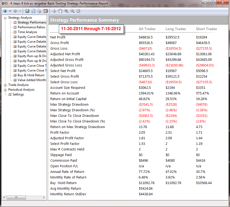The width and height of the screenshot is (230, 207).
Task: Click the Back navigation arrow icon
Action: tap(5, 11)
